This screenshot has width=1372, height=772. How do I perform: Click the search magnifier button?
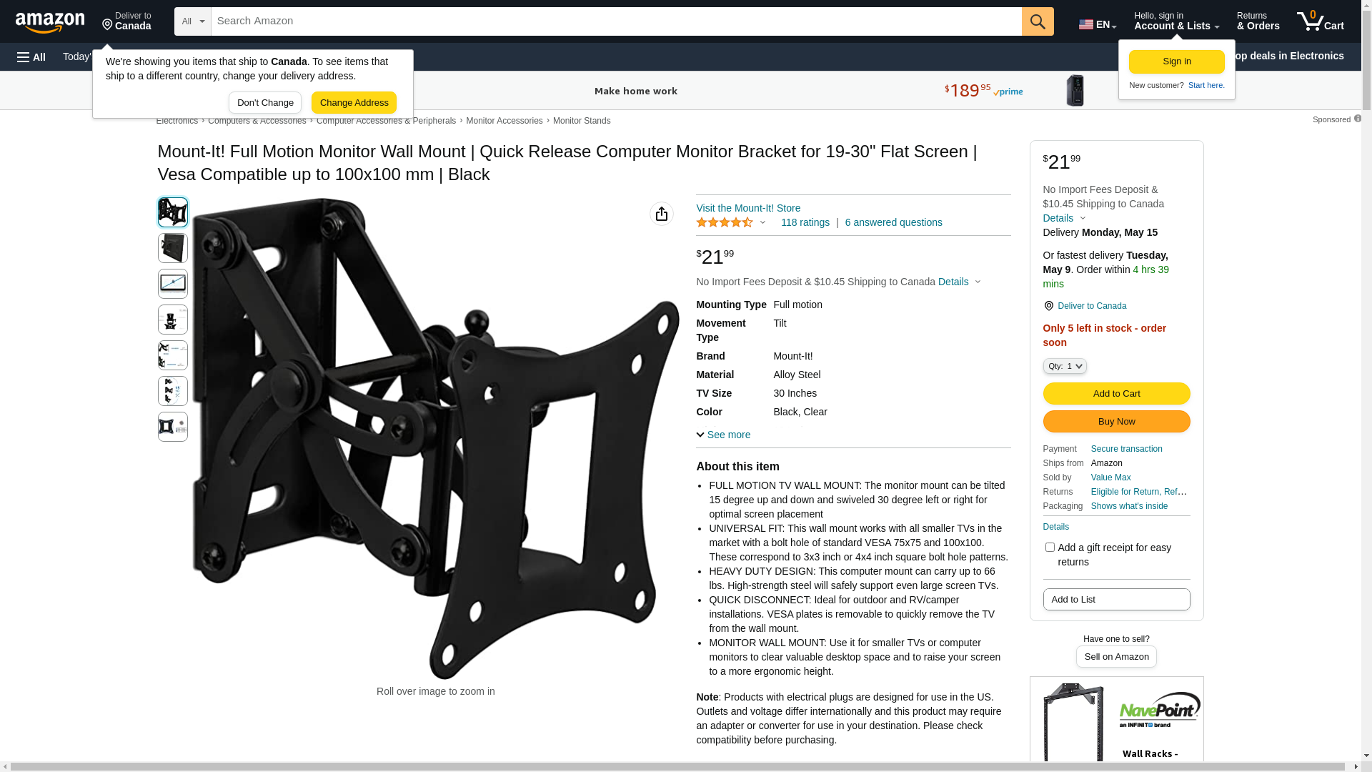coord(1038,21)
